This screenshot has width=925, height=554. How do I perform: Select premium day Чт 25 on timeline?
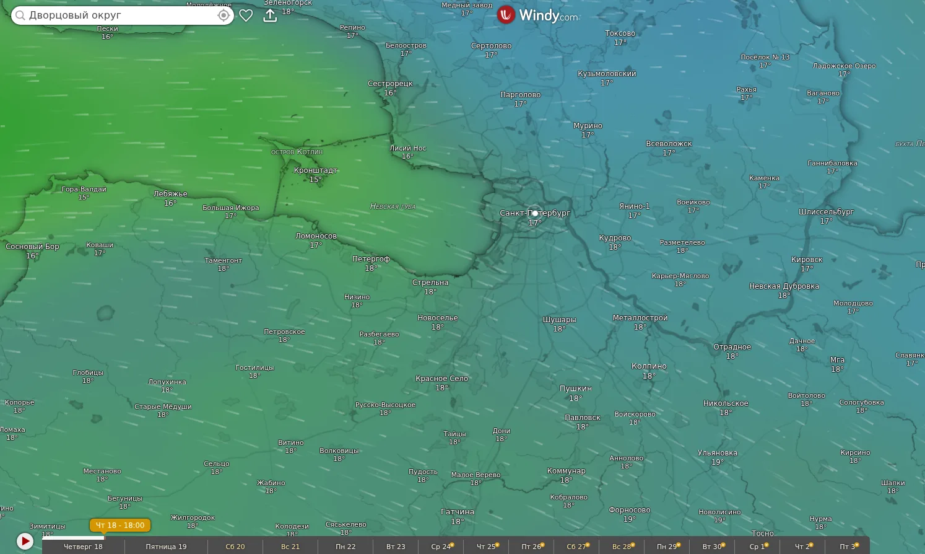(x=487, y=547)
